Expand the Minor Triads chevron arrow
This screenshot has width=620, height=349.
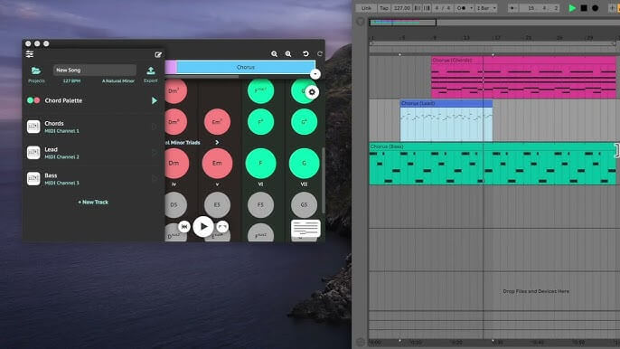(x=217, y=142)
